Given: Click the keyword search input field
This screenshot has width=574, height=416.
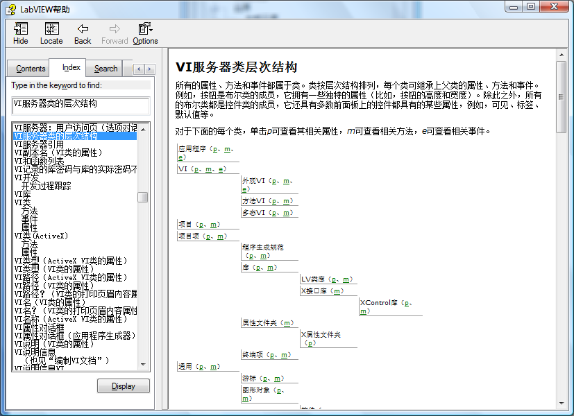Looking at the screenshot, I should pos(81,105).
